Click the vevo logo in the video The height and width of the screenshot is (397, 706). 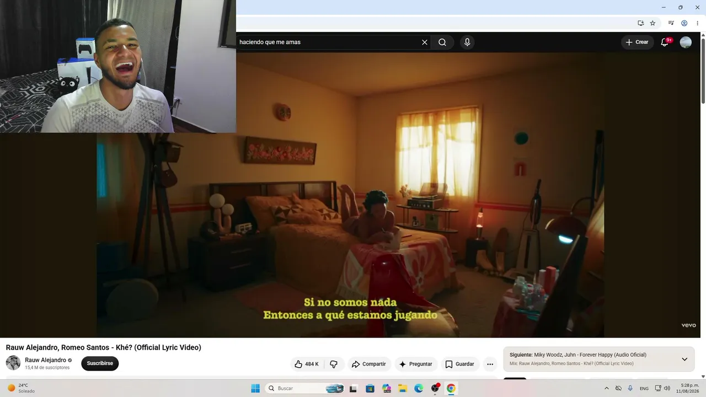tap(688, 325)
